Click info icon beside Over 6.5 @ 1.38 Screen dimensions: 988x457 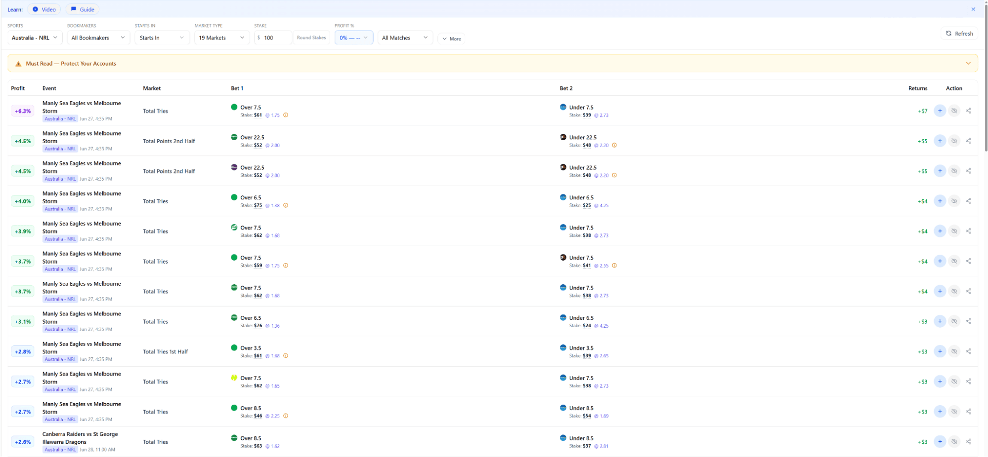(x=286, y=206)
